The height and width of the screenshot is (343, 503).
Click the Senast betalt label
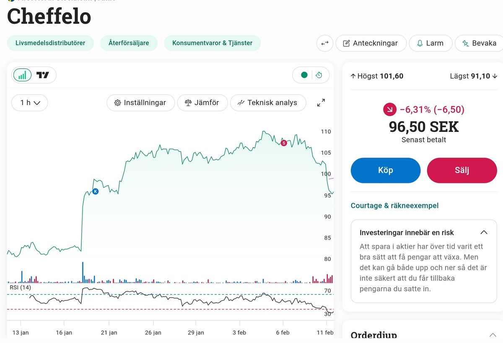point(424,140)
